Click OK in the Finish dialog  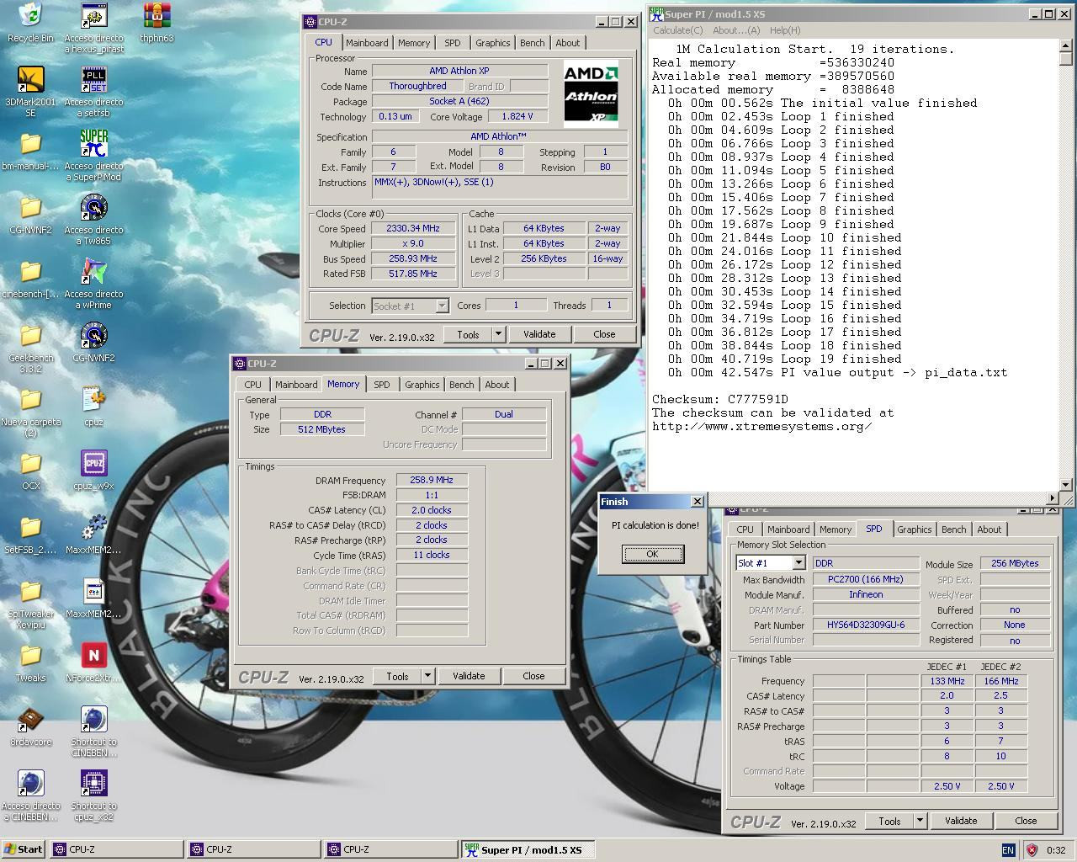(652, 554)
